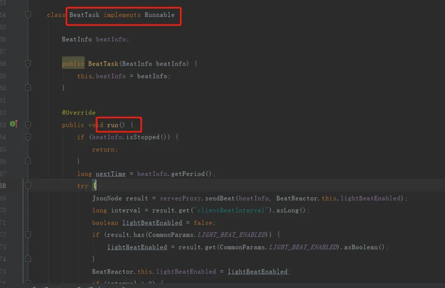445x288 pixels.
Task: Click the isStopped() call in the if condition
Action: pyautogui.click(x=146, y=137)
